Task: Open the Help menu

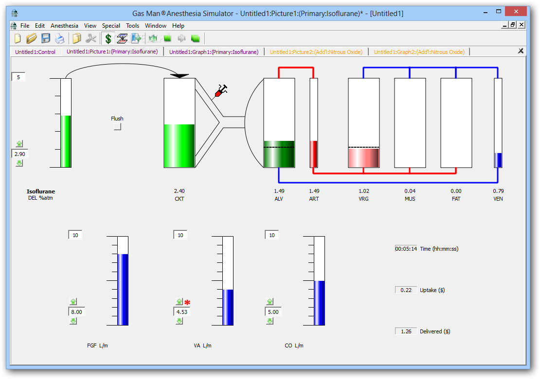Action: (x=178, y=25)
